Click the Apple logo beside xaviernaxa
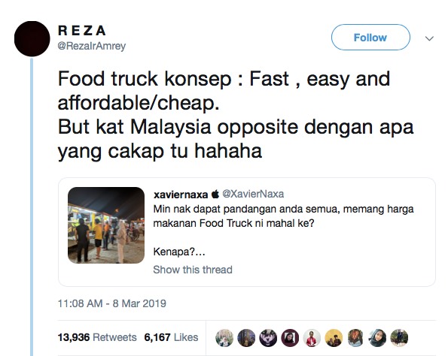The image size is (448, 356). [215, 194]
